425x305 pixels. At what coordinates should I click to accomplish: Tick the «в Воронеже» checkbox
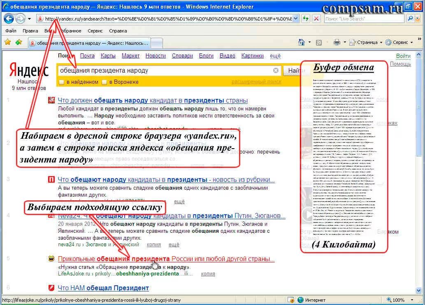click(x=105, y=82)
